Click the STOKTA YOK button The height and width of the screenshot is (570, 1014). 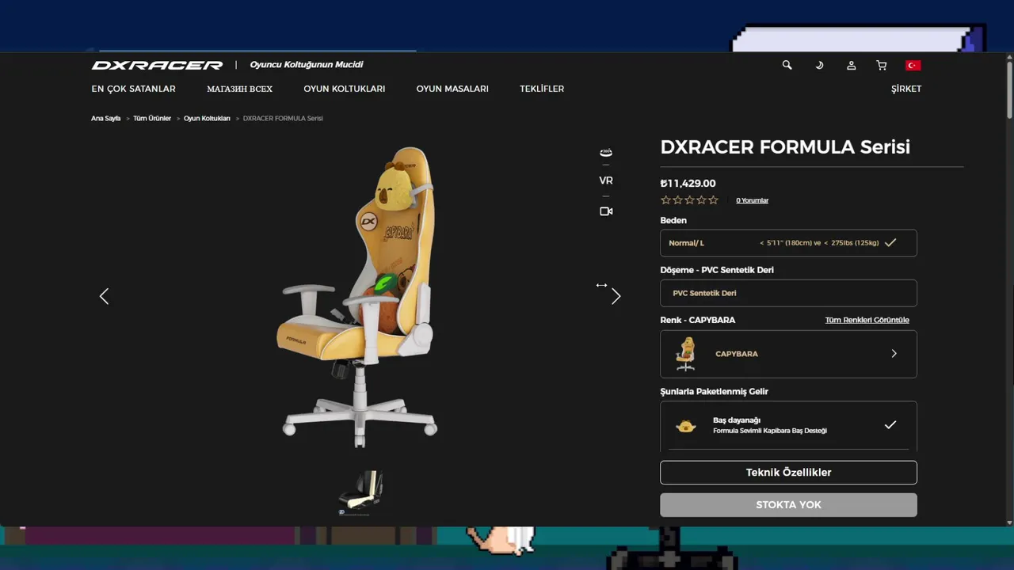[788, 505]
